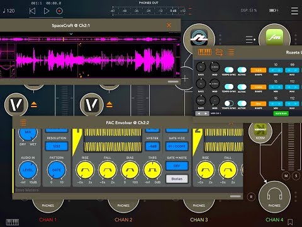The width and height of the screenshot is (302, 227).
Task: Open Shape selector on first LFO row
Action: (x=259, y=70)
